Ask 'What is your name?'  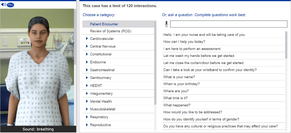click(x=179, y=77)
